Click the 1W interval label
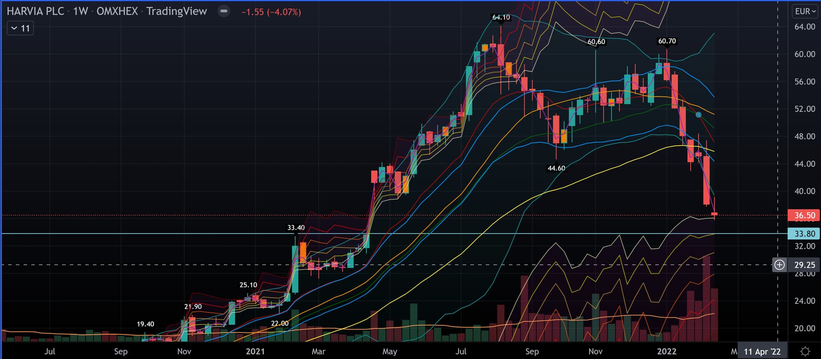Image resolution: width=821 pixels, height=359 pixels. click(80, 12)
